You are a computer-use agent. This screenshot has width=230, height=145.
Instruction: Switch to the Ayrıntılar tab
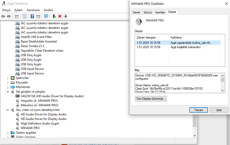[160, 12]
